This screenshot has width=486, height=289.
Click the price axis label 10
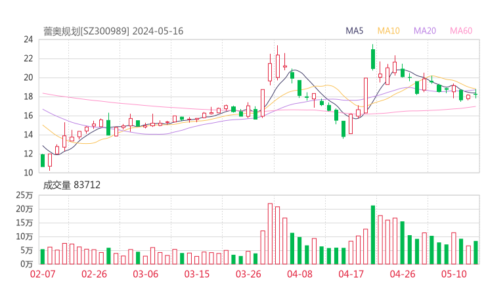28,173
